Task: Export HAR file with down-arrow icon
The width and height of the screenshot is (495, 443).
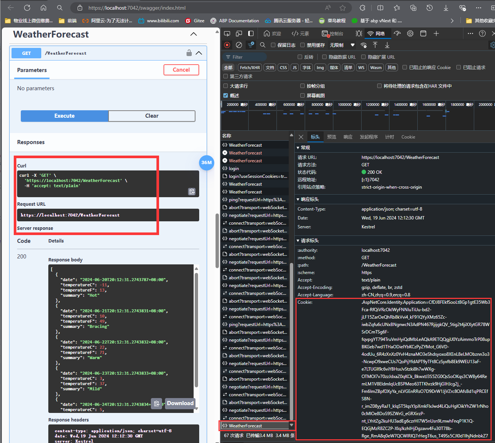Action: point(387,45)
